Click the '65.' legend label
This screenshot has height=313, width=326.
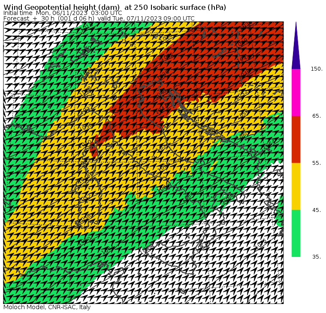[x=317, y=116]
